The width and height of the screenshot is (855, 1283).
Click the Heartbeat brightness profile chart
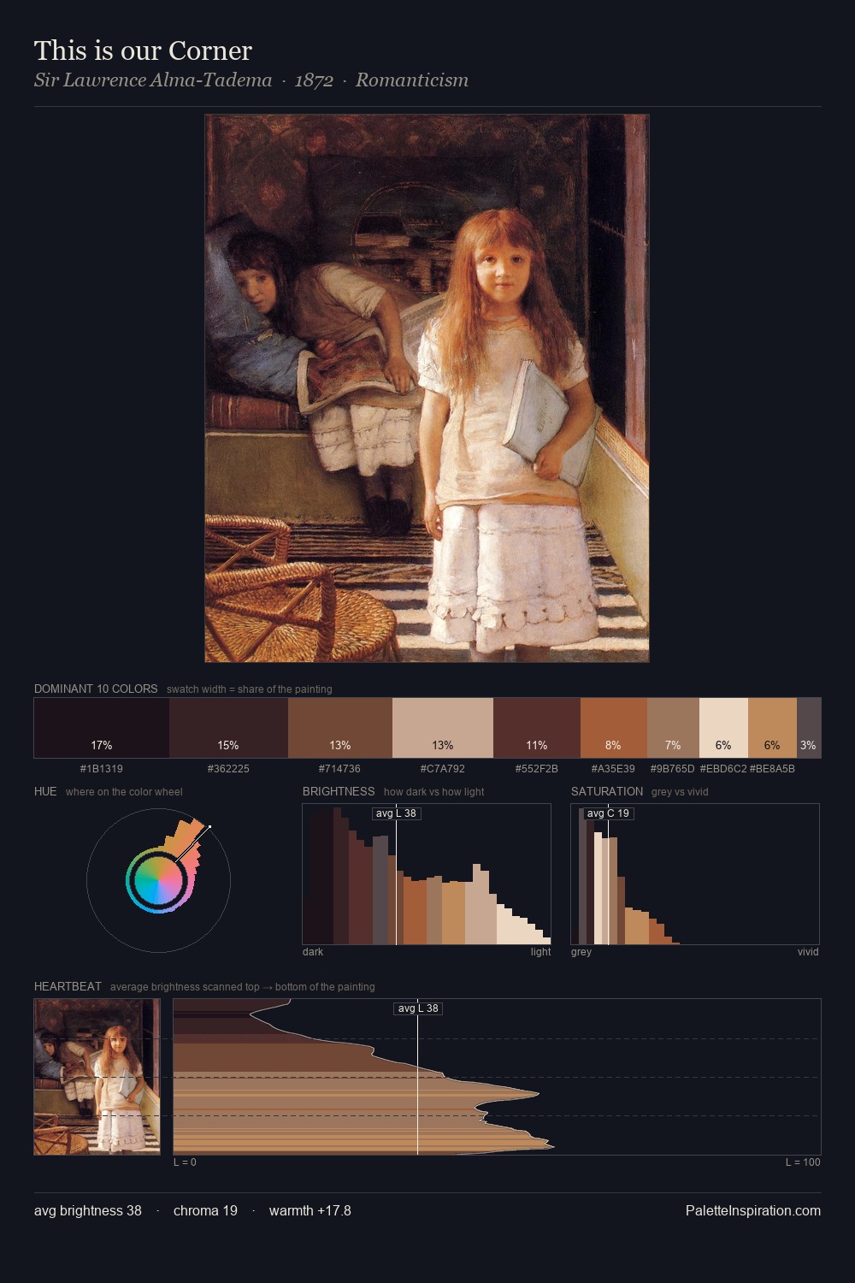point(497,1077)
